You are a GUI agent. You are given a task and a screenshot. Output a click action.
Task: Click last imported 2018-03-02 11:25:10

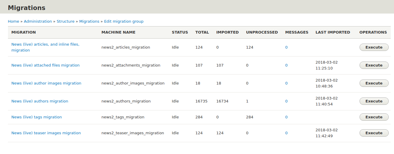[x=327, y=65]
